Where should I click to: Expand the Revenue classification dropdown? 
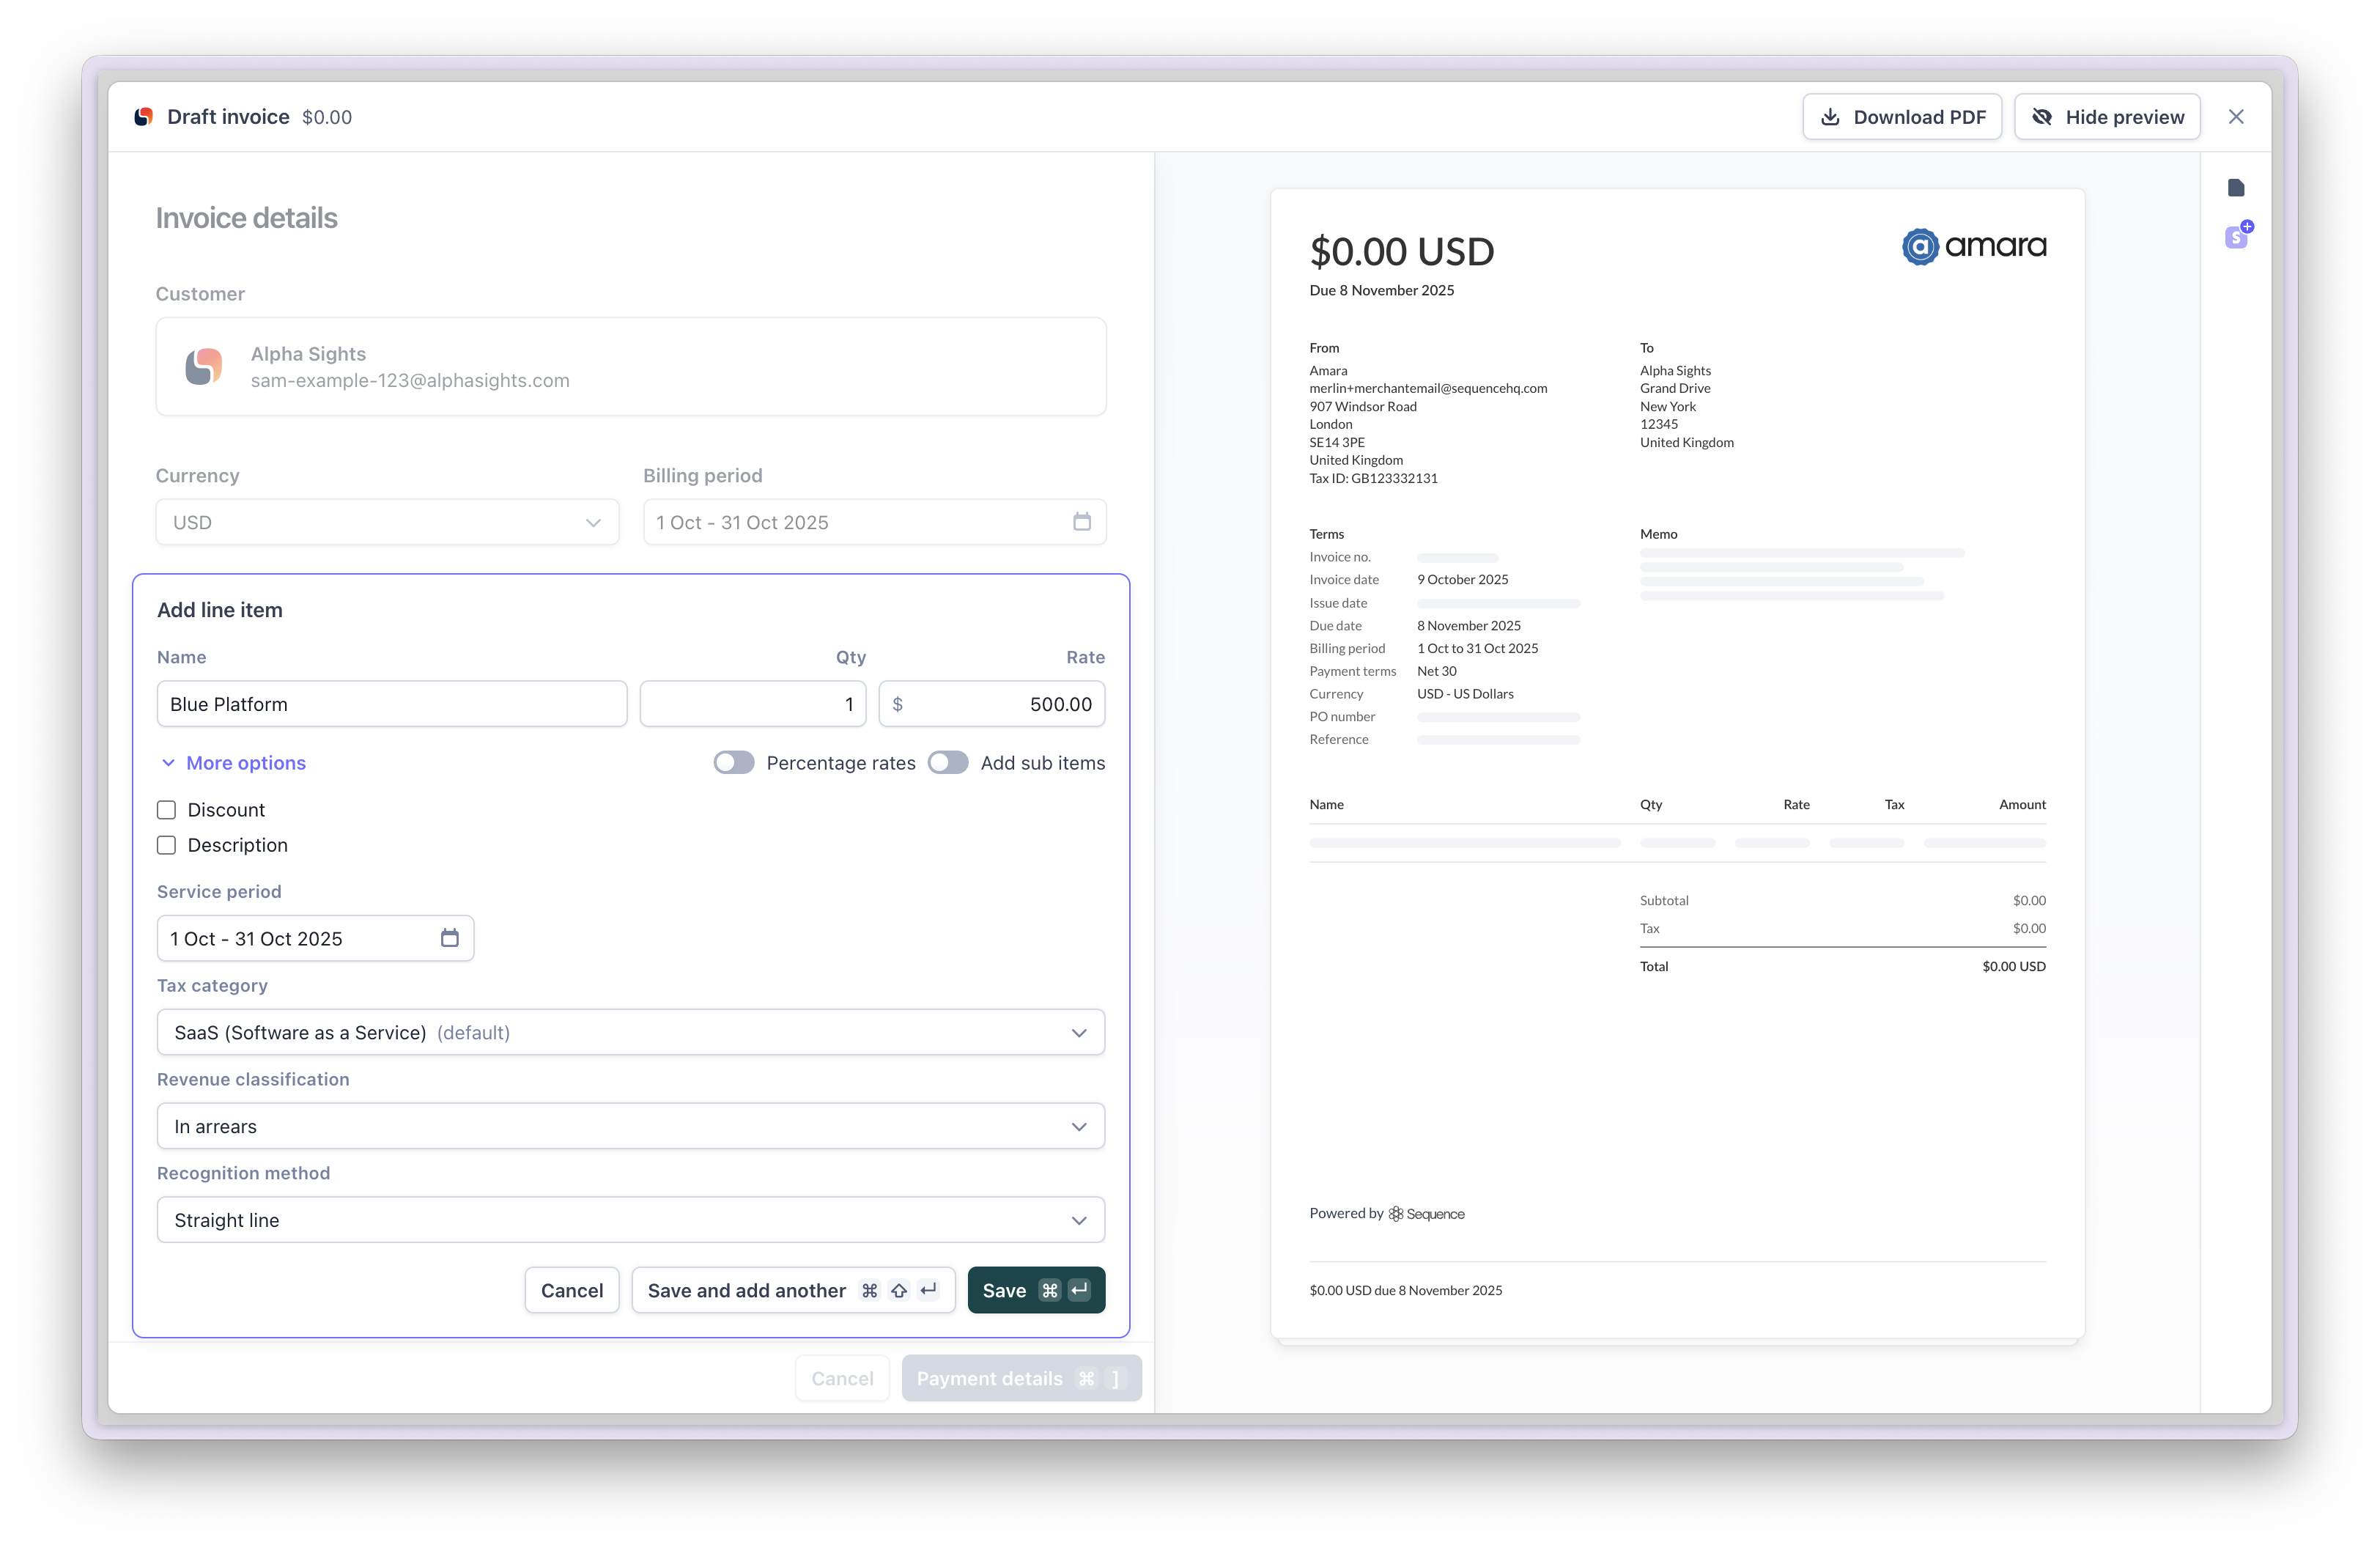coord(630,1126)
